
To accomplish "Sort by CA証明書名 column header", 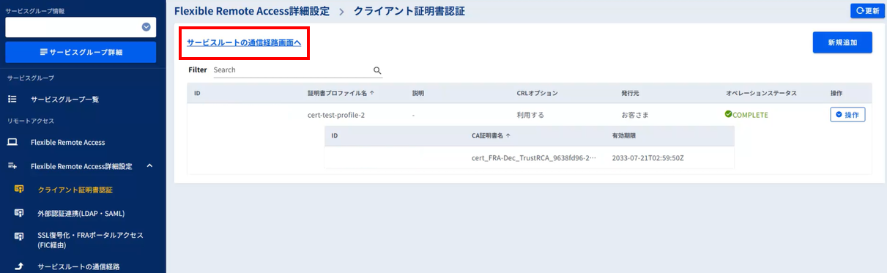I will [491, 135].
